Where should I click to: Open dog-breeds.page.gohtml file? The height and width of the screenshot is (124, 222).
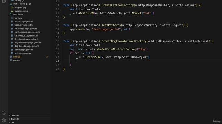pos(27,46)
